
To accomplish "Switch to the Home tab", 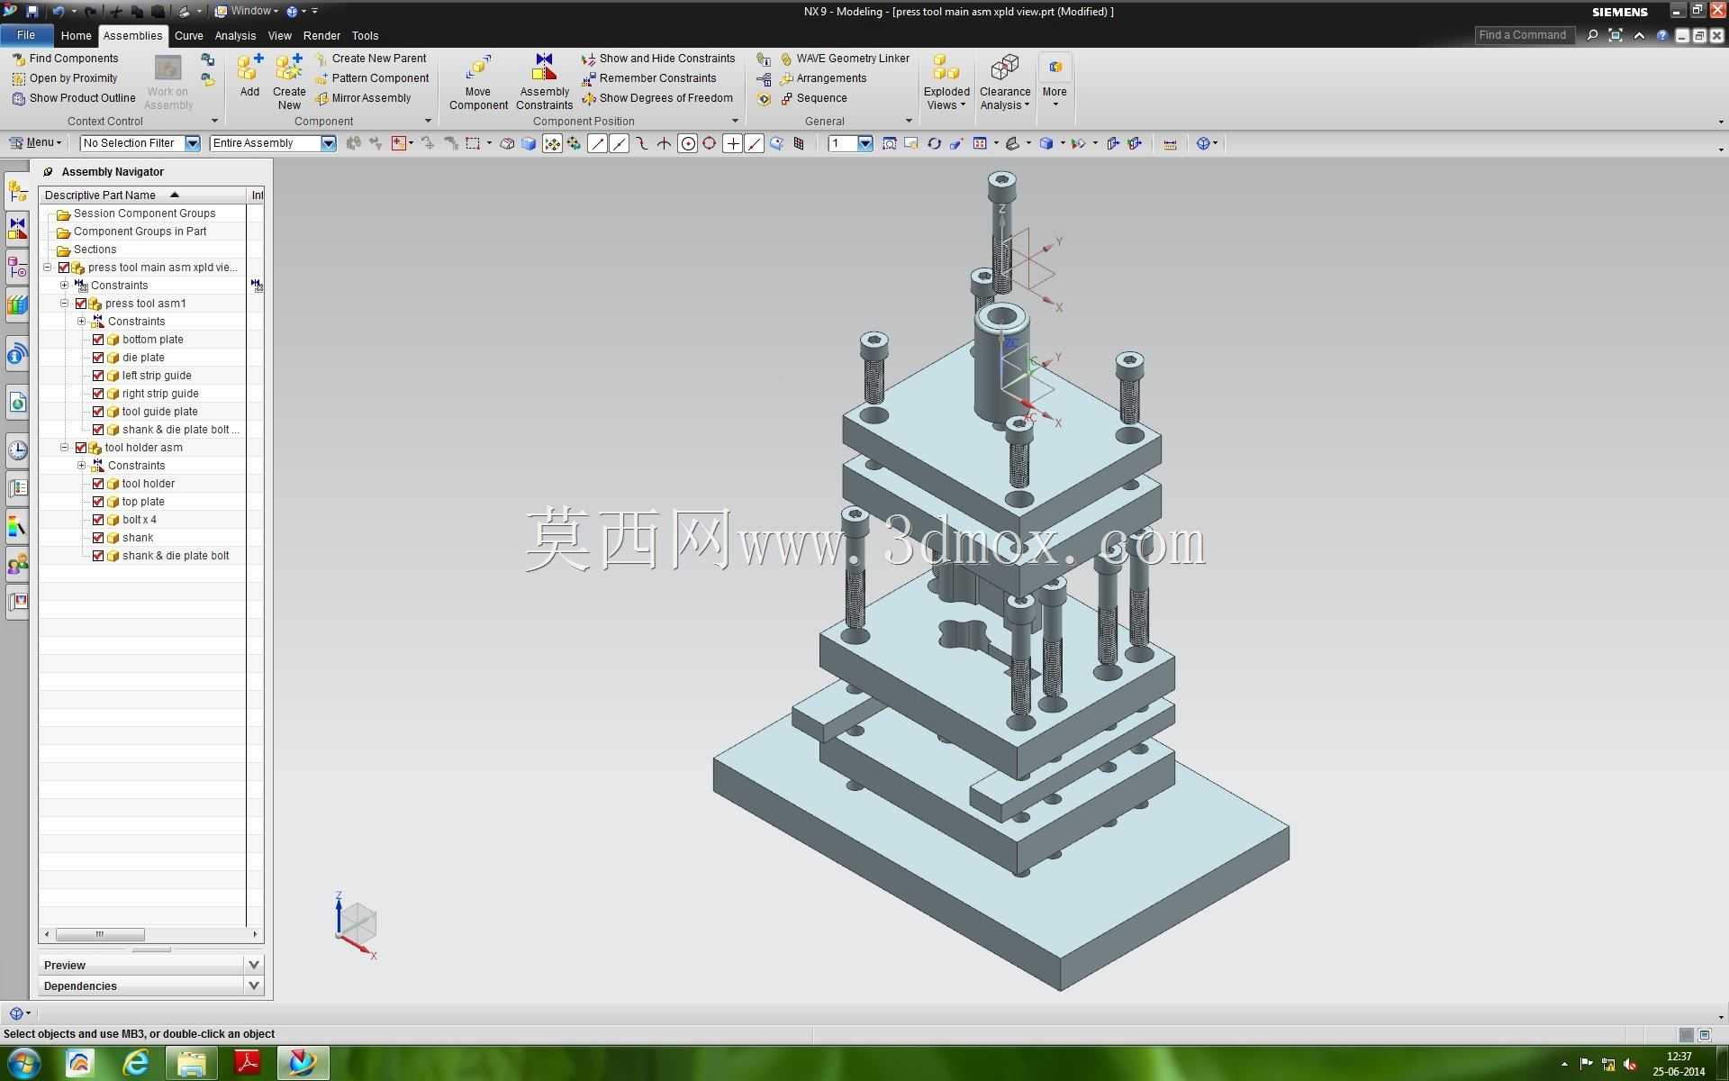I will [x=76, y=36].
